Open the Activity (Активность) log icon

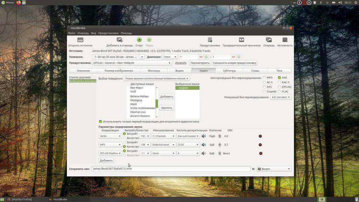(x=285, y=40)
